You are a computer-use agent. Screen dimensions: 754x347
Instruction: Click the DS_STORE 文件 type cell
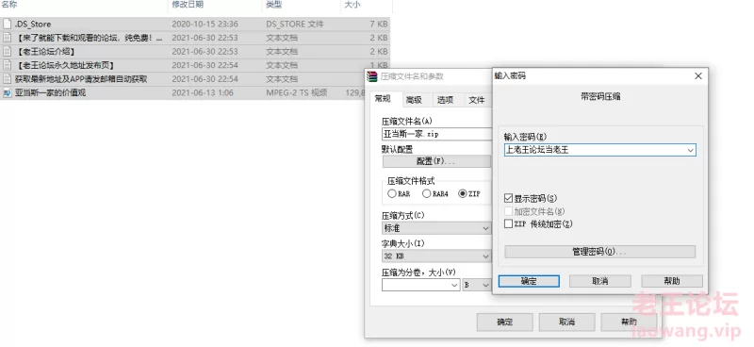pos(295,25)
